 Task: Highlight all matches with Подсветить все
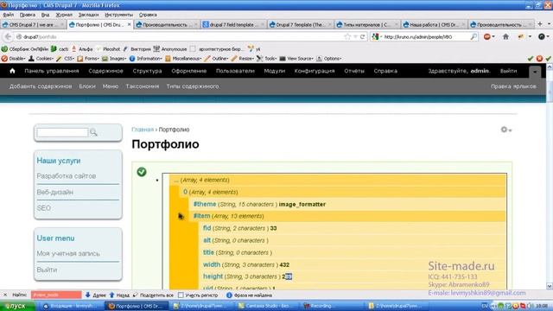[153, 295]
